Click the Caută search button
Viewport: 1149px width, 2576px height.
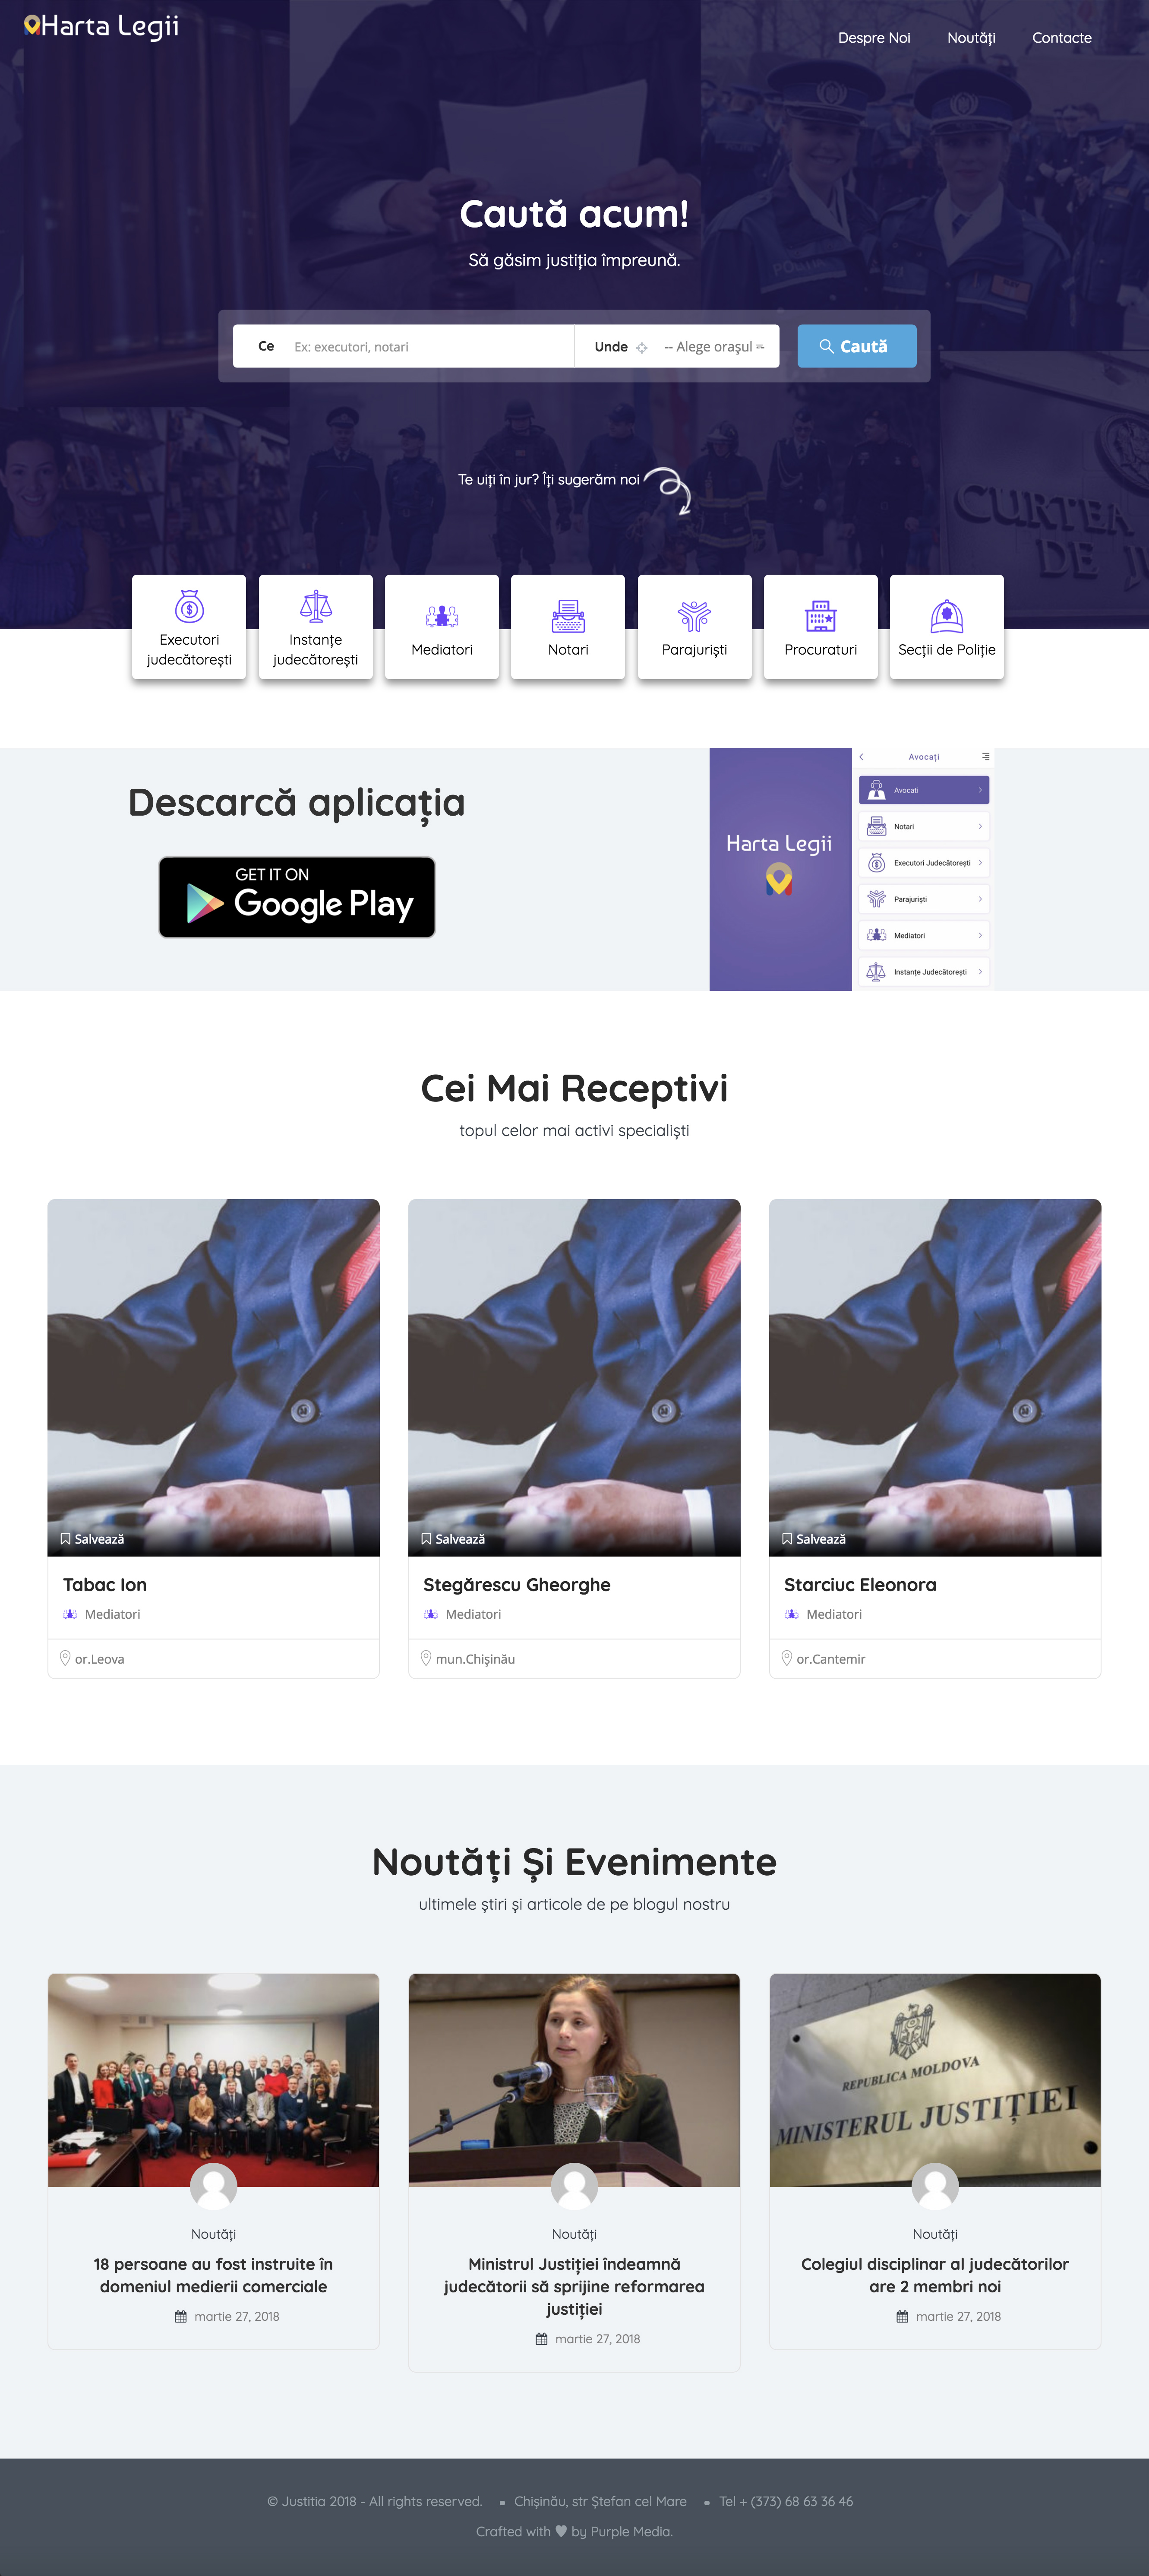pos(857,346)
